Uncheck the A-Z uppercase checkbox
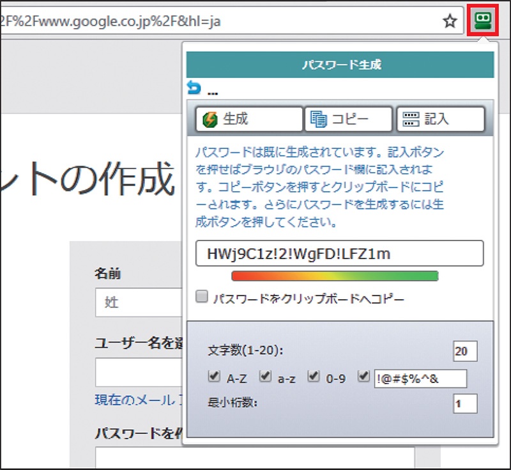The height and width of the screenshot is (470, 511). click(x=214, y=377)
